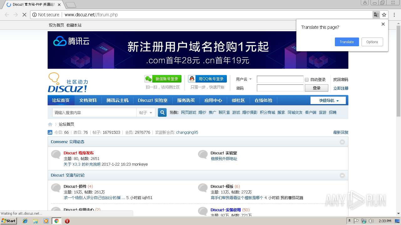This screenshot has height=225, width=401.
Task: Click the browser address bar URL
Action: (91, 15)
